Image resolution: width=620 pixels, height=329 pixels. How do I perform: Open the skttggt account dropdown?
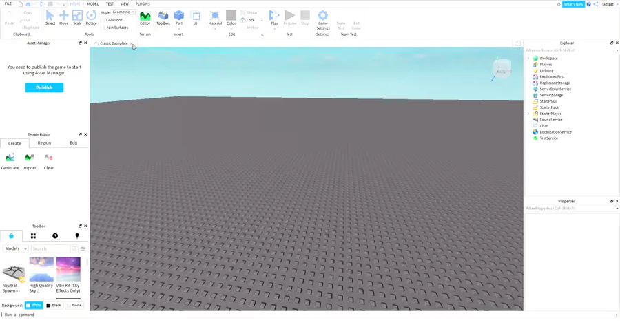pos(610,4)
